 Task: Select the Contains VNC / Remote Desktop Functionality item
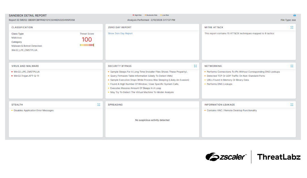(x=232, y=110)
